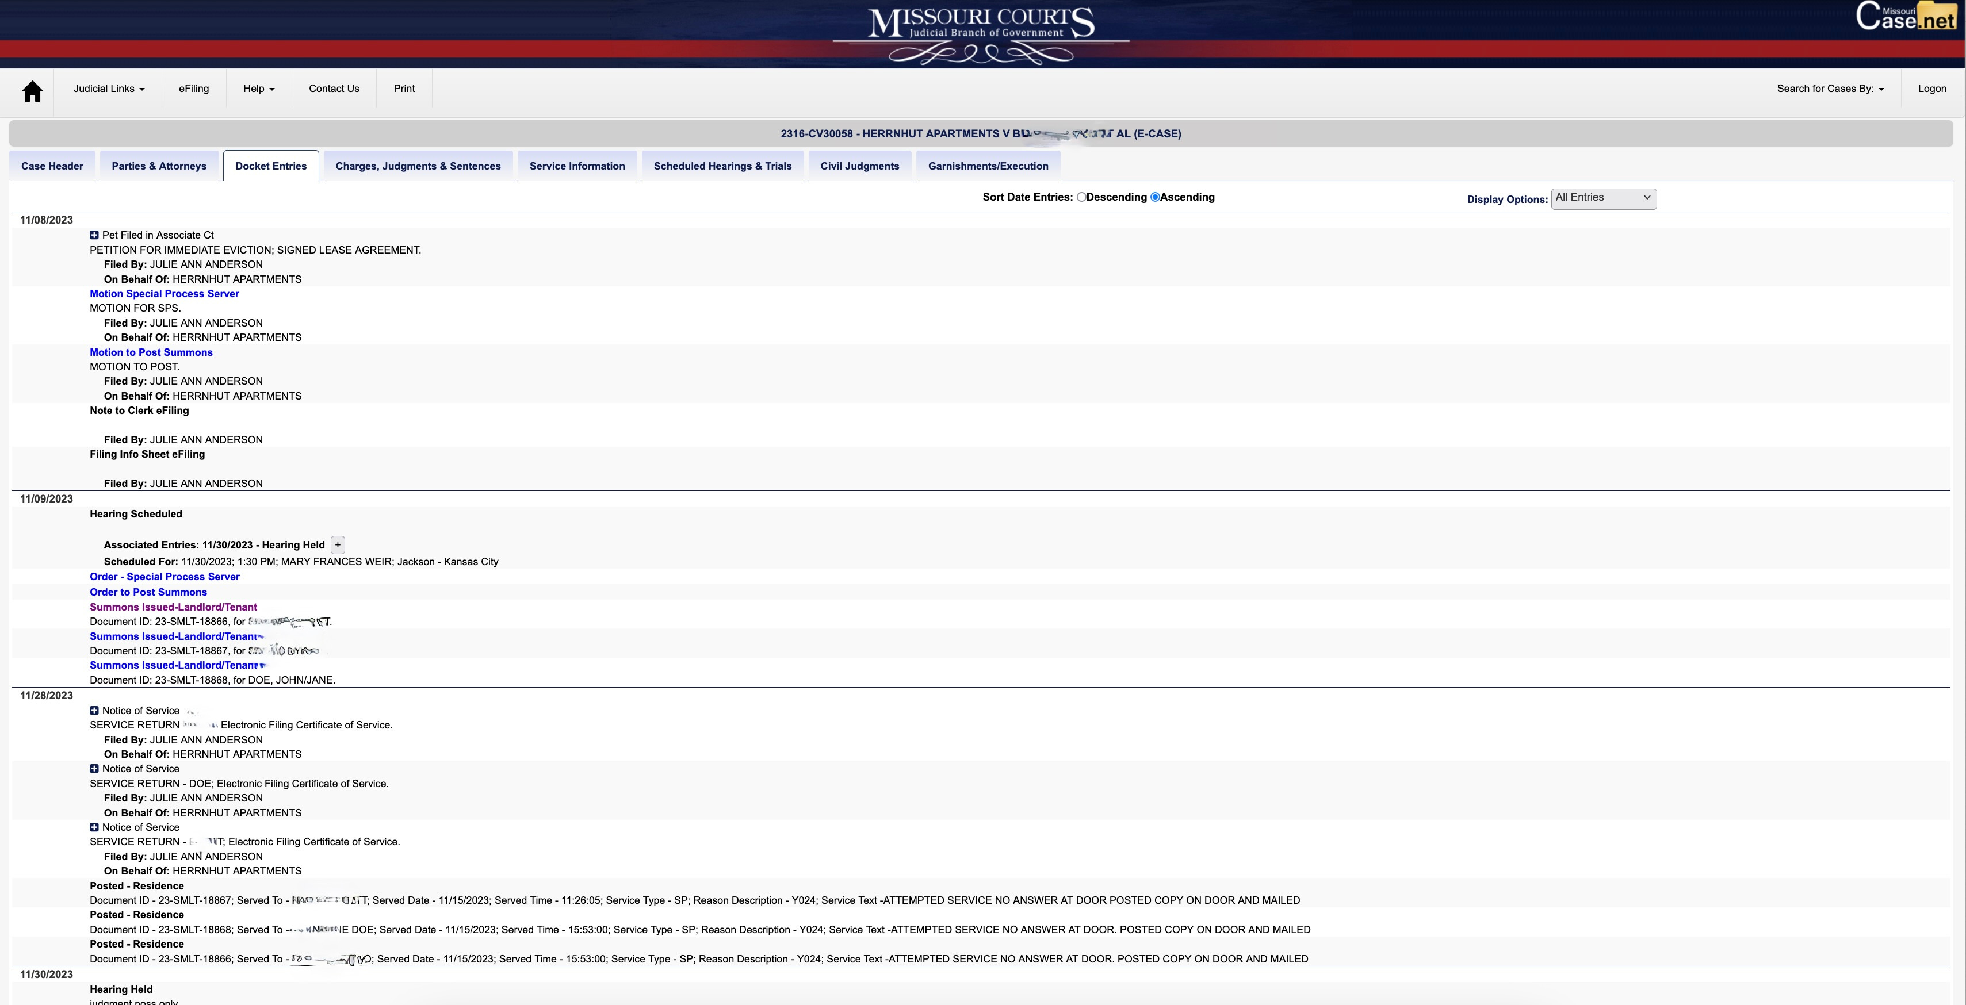Image resolution: width=1966 pixels, height=1005 pixels.
Task: Click the Hearing Scheduled entry
Action: click(136, 515)
